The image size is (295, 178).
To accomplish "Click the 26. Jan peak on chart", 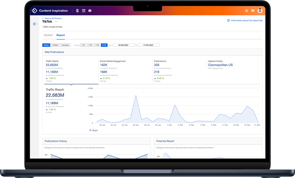I will [136, 96].
